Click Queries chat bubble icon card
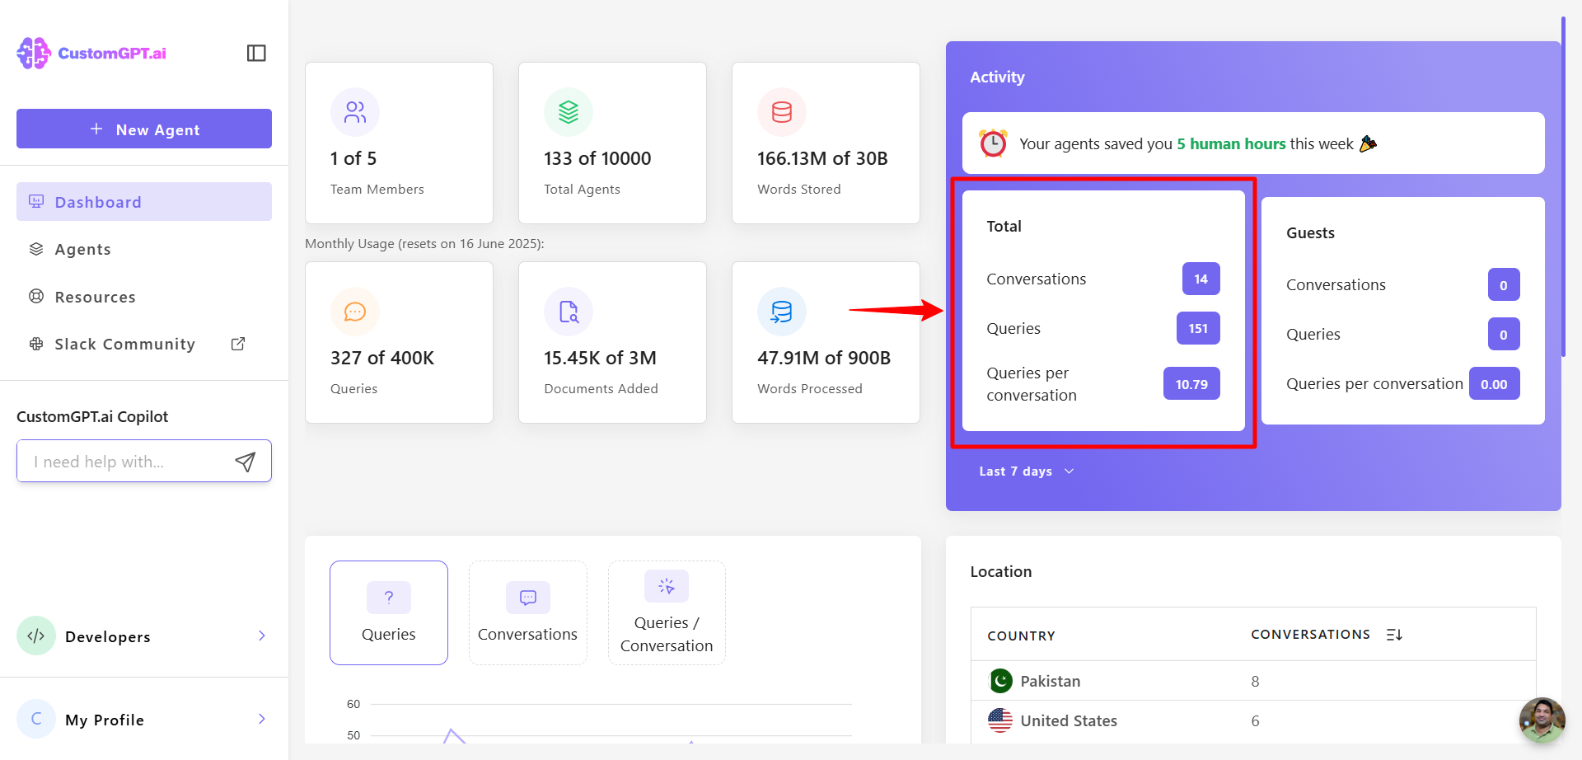1582x760 pixels. 355,312
